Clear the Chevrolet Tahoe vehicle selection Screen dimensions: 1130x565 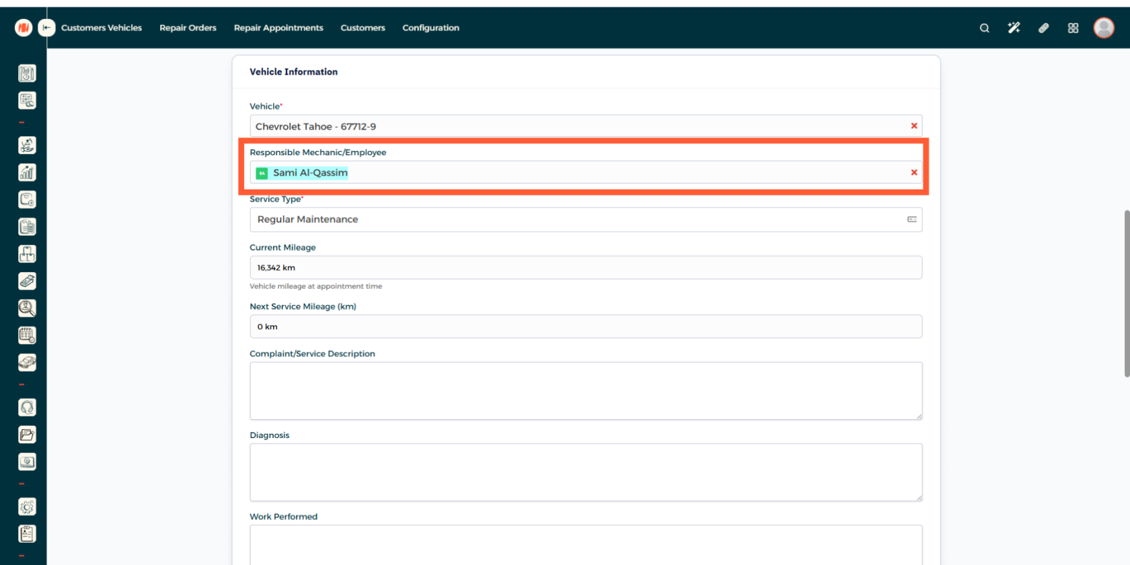click(x=914, y=126)
